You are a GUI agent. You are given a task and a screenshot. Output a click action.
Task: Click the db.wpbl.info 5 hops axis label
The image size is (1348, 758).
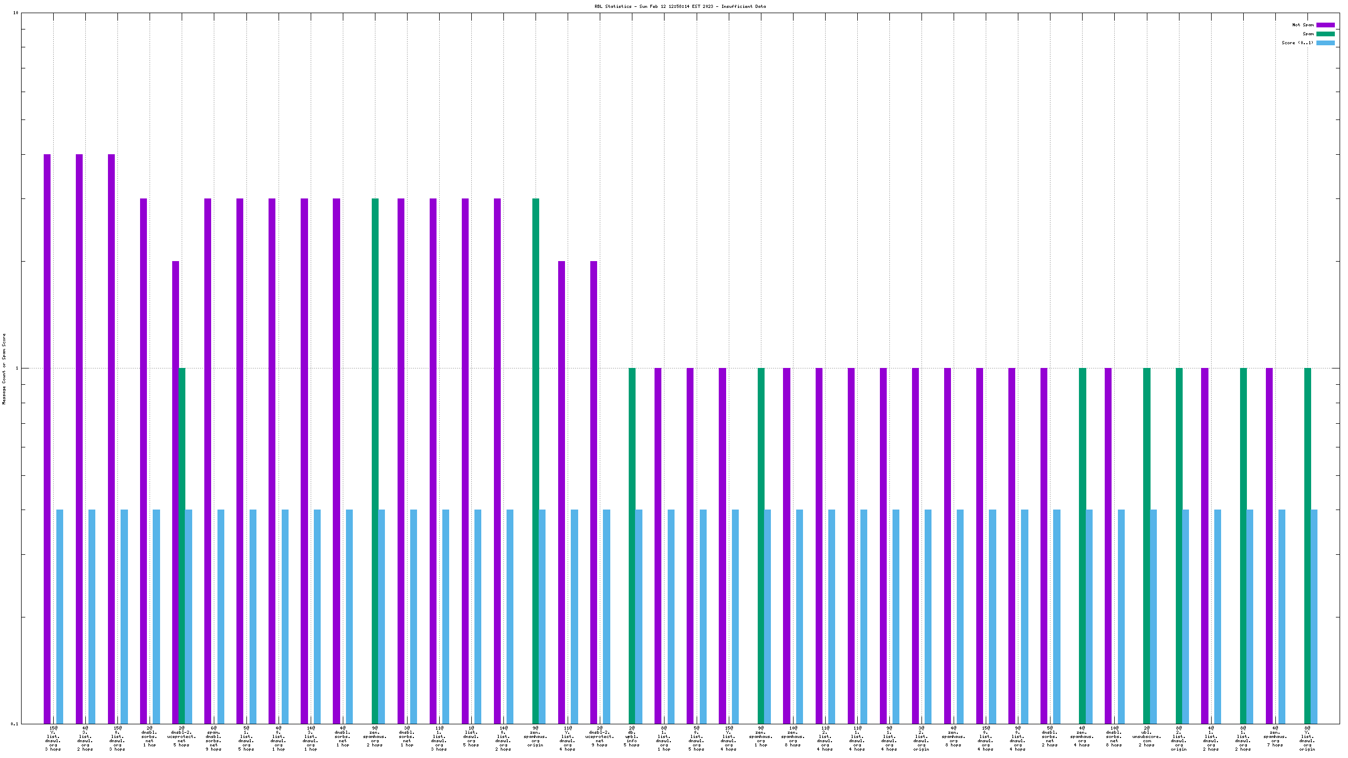point(631,738)
